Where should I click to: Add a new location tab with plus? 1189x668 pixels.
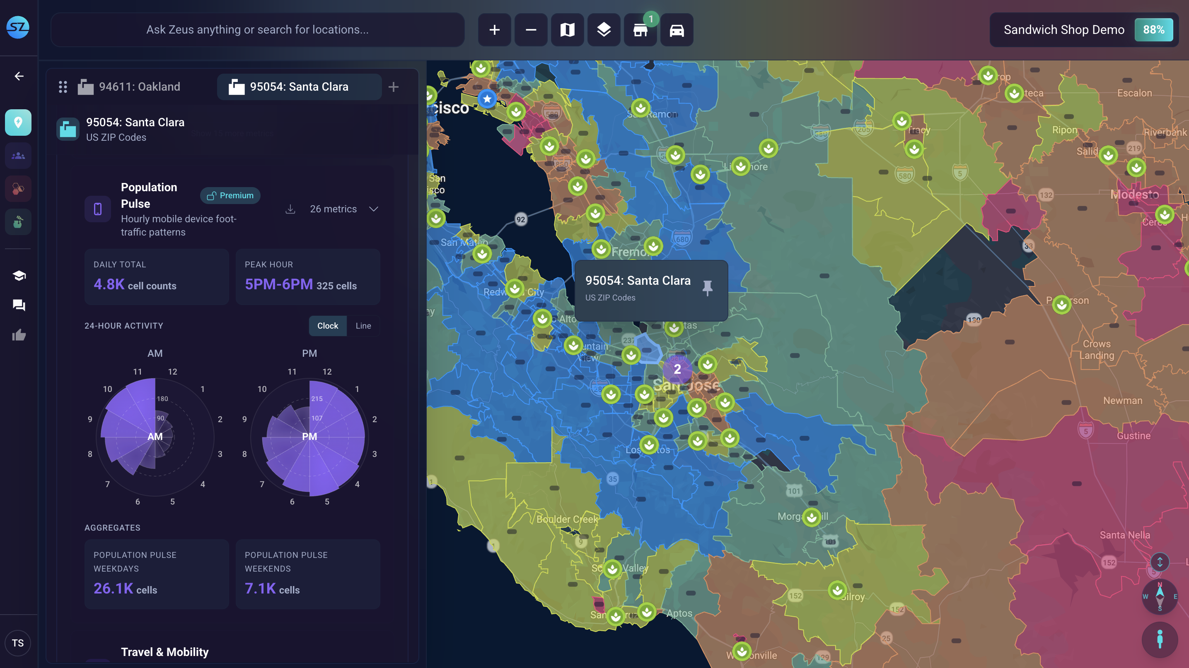point(393,87)
